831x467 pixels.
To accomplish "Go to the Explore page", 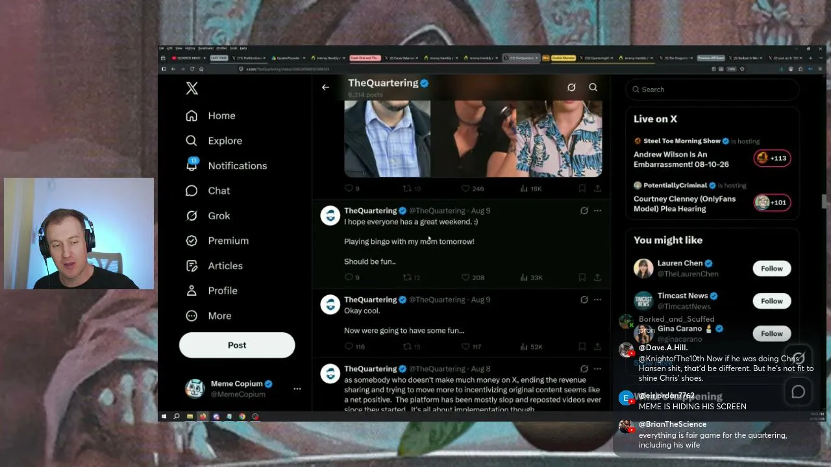I will click(x=214, y=141).
